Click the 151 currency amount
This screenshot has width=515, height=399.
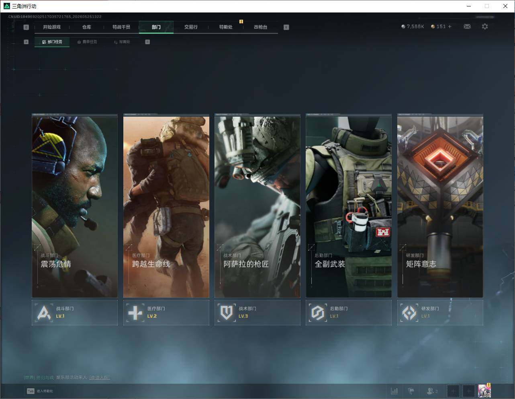(441, 27)
